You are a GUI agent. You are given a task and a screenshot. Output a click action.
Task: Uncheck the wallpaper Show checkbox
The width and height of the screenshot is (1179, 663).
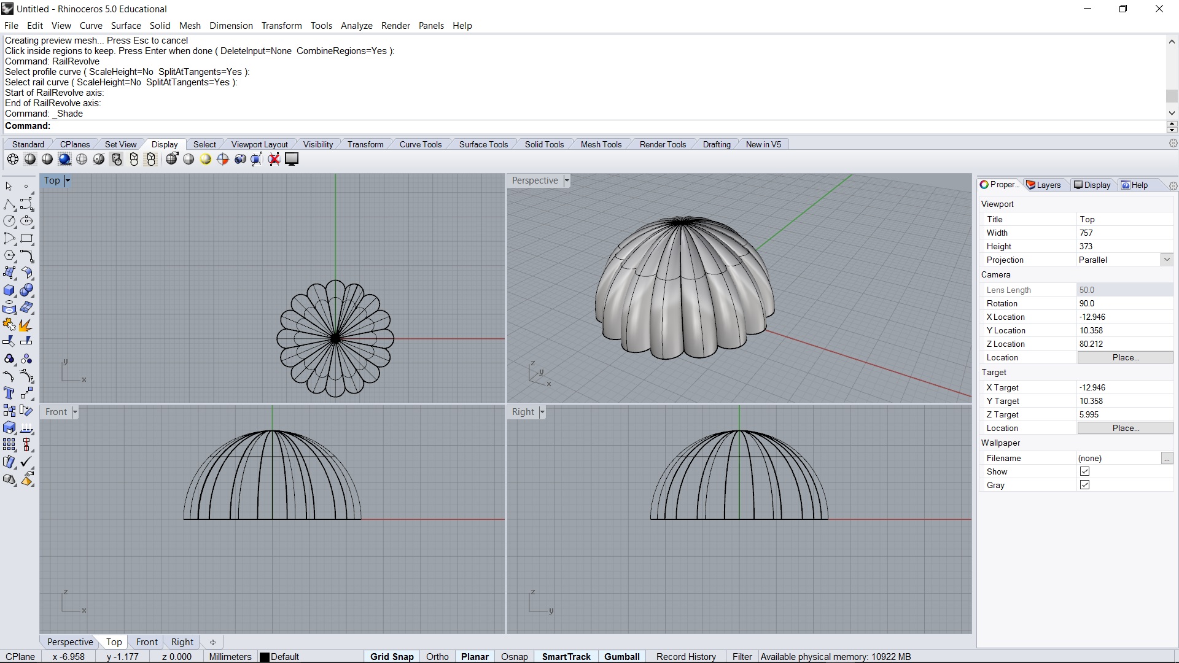tap(1084, 471)
